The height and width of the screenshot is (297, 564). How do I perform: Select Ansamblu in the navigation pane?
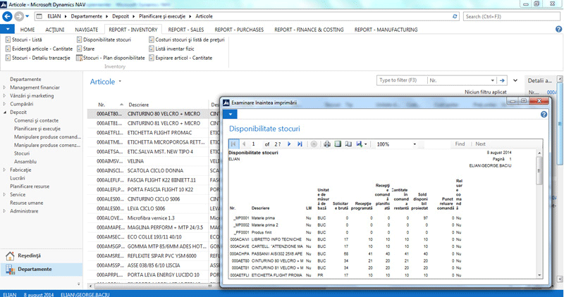coord(25,161)
